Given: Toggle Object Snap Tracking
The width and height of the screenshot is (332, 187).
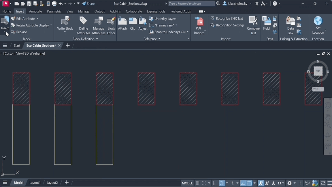Looking at the screenshot, I should [243, 183].
